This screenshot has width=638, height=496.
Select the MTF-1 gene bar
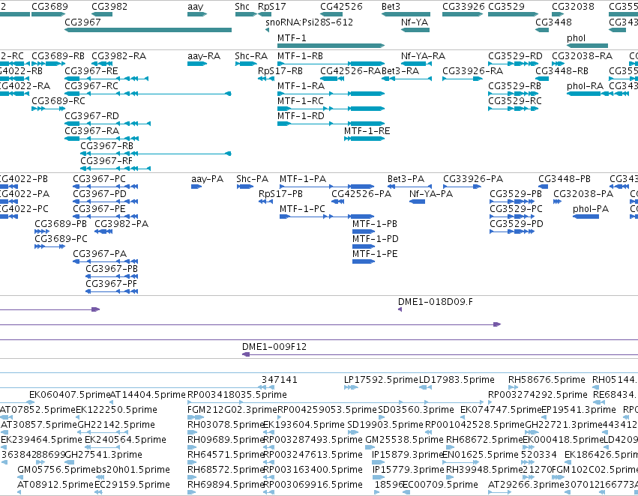click(331, 46)
